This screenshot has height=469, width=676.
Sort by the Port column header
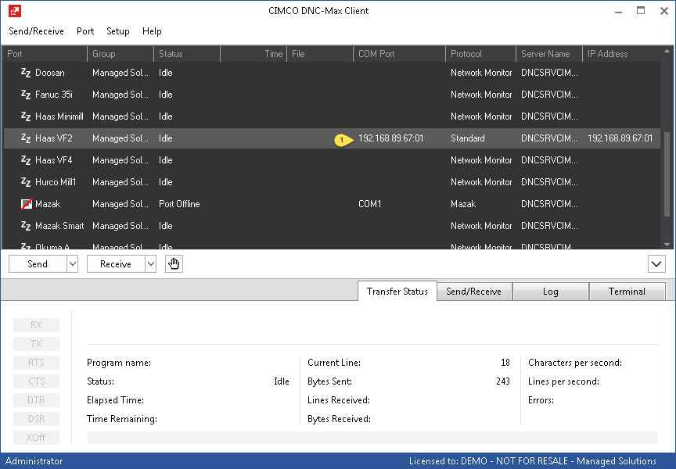45,54
